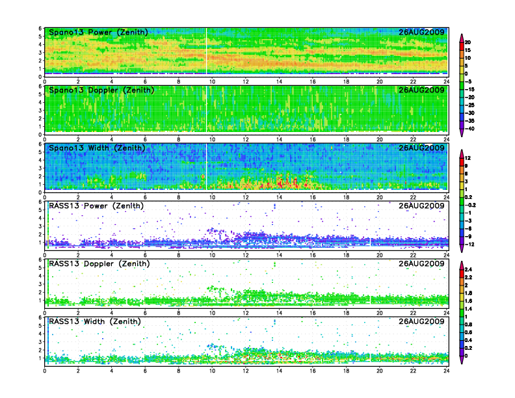Click the red swatch between 12 and 9 on middle colorbar
The width and height of the screenshot is (515, 398).
click(x=462, y=162)
